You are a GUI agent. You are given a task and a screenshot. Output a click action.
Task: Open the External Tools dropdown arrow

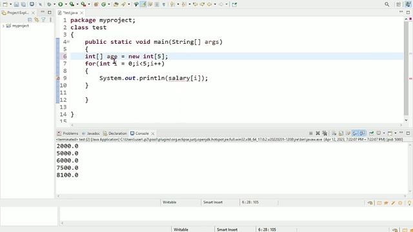pos(89,5)
